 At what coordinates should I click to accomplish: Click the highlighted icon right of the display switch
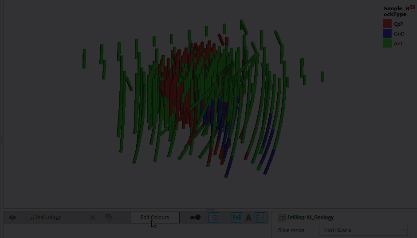tap(214, 218)
